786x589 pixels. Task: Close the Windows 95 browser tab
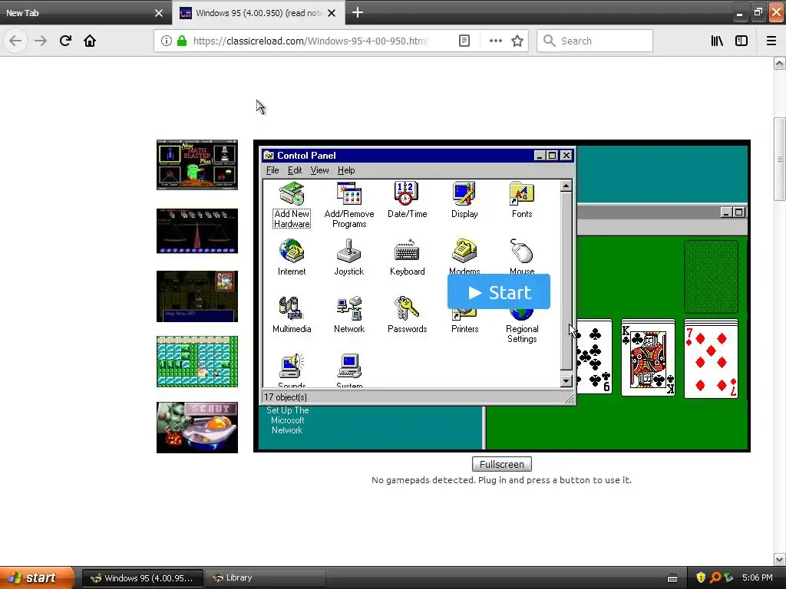332,13
